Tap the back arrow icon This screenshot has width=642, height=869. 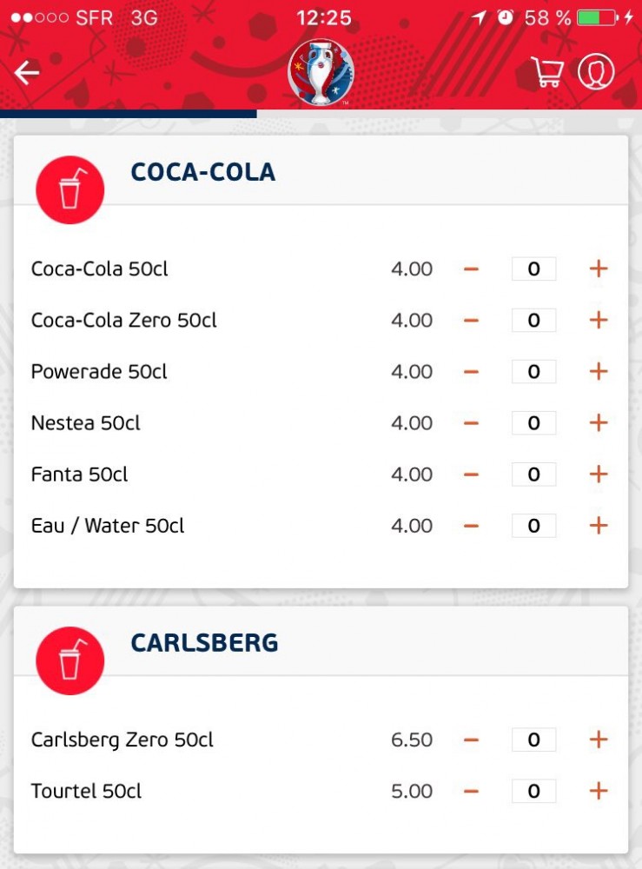[27, 73]
